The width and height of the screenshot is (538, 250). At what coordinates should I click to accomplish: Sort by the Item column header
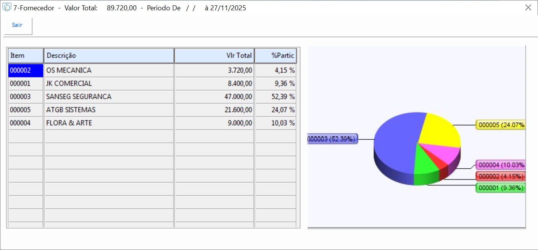(26, 56)
